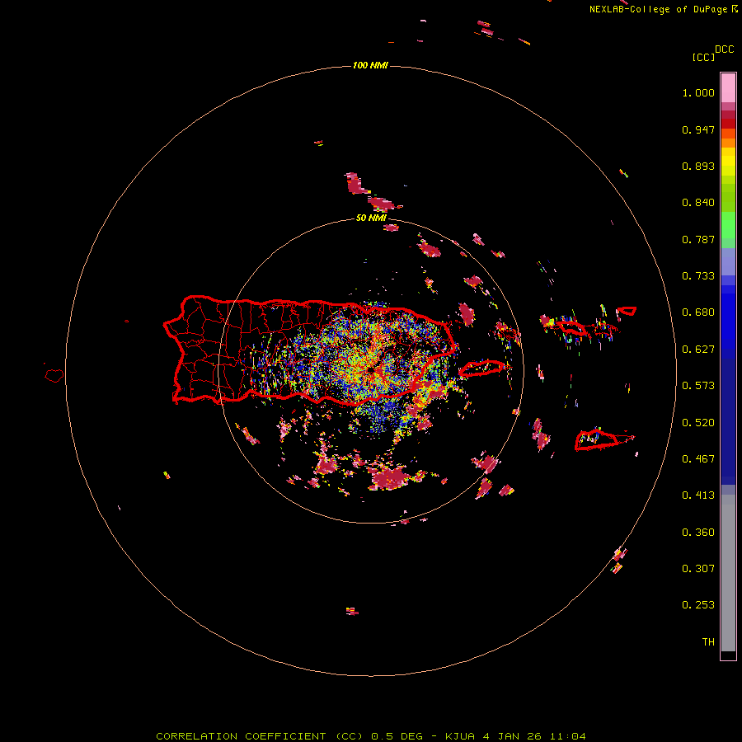Screen dimensions: 742x742
Task: Click the Correlation Coefficient title at bottom
Action: [370, 736]
